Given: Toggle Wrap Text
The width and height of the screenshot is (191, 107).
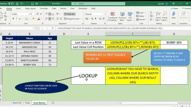Looking at the screenshot, I should 70,14.
